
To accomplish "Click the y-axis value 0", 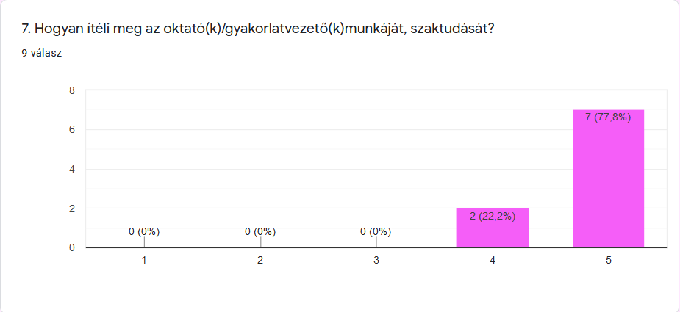I will [x=72, y=247].
